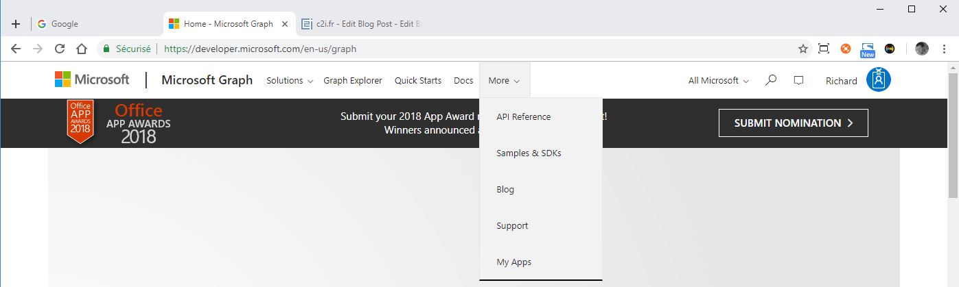
Task: Open the Graph Explorer link
Action: 353,80
